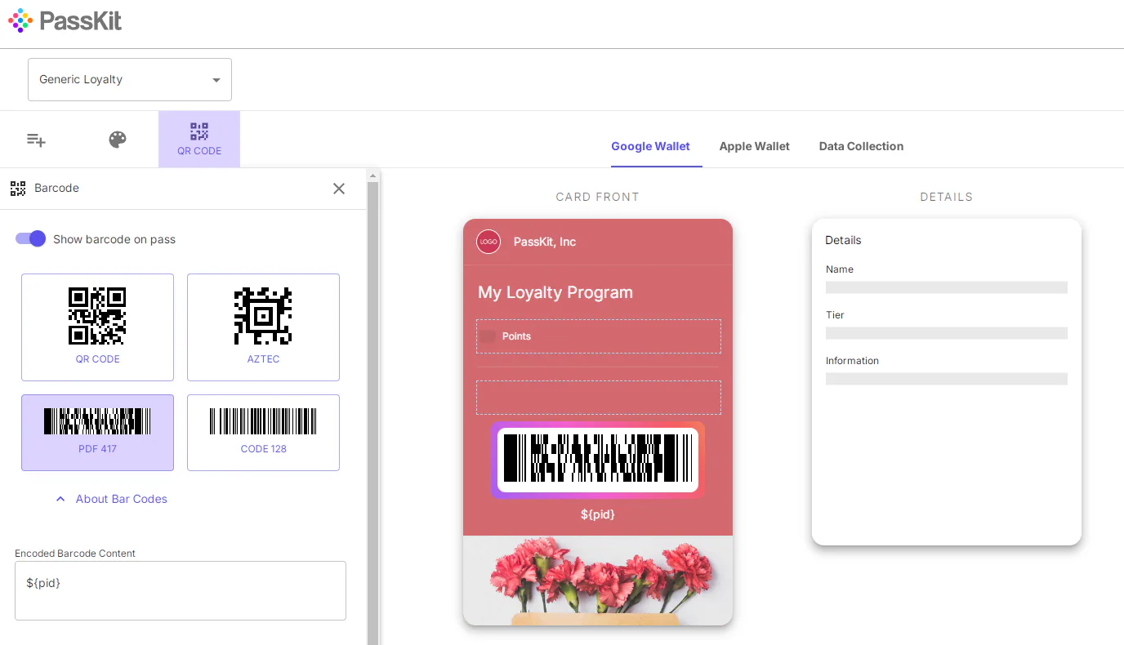Screen dimensions: 1124x645
Task: Select the QR CODE toolbar tab
Action: [x=199, y=140]
